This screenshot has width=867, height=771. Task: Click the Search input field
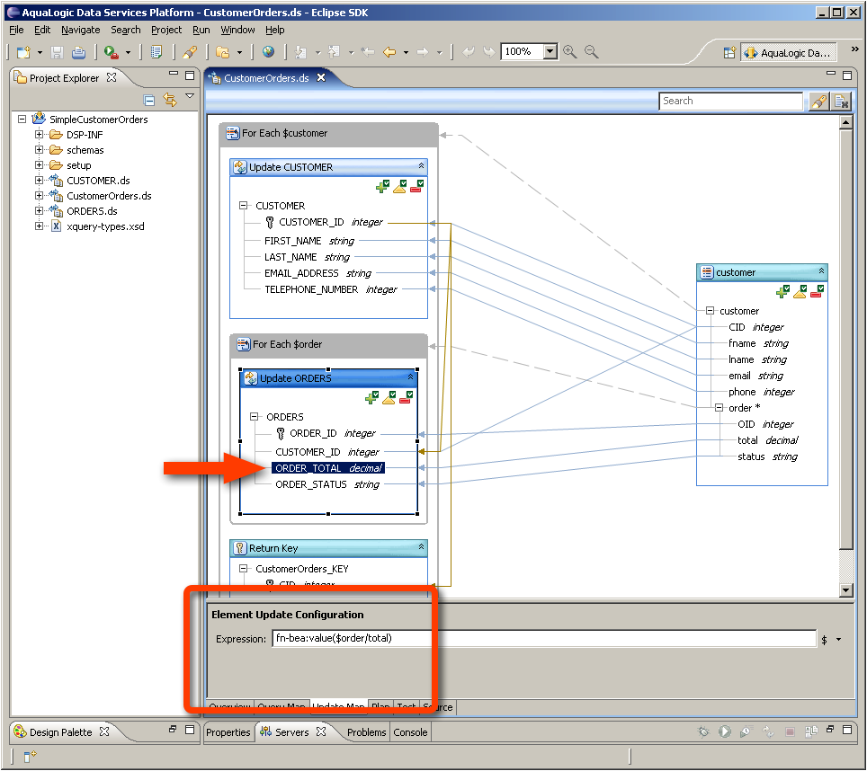pos(730,101)
